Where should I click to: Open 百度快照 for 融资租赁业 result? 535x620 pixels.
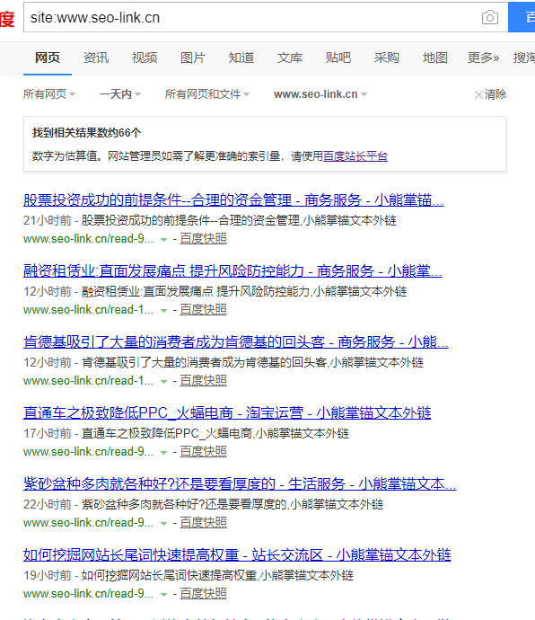pyautogui.click(x=203, y=310)
